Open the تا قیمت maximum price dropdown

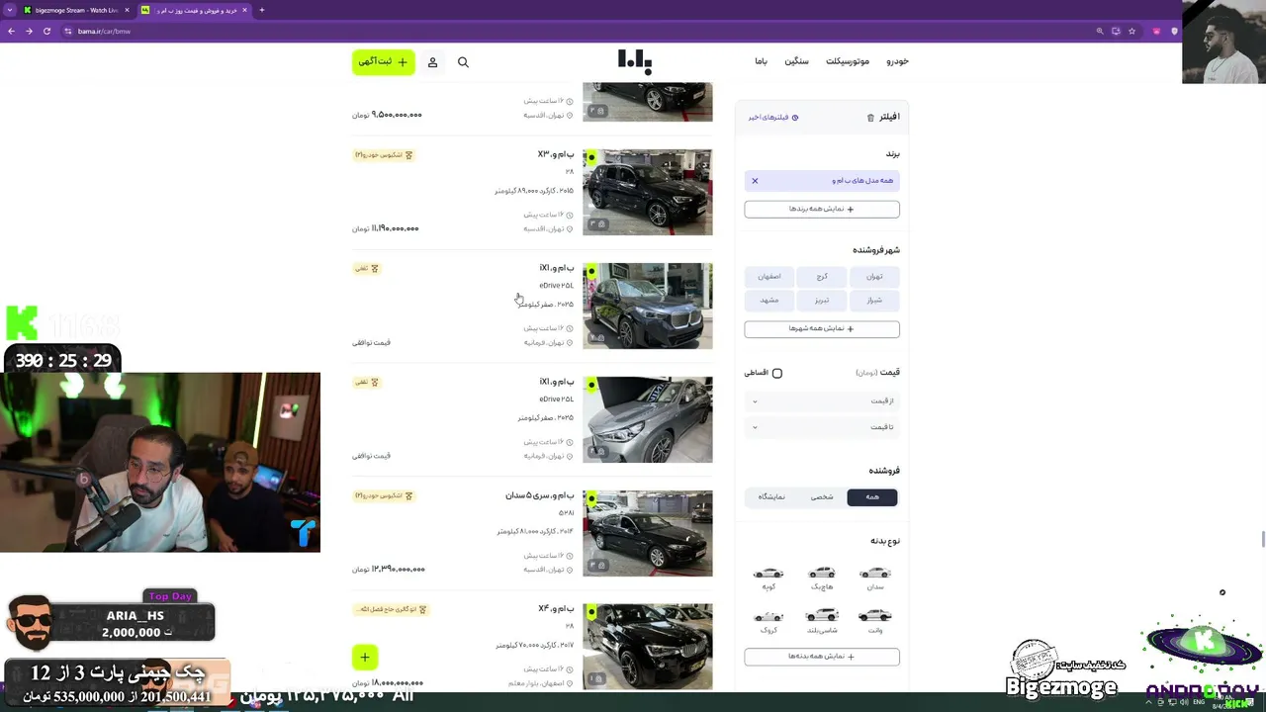click(x=822, y=427)
